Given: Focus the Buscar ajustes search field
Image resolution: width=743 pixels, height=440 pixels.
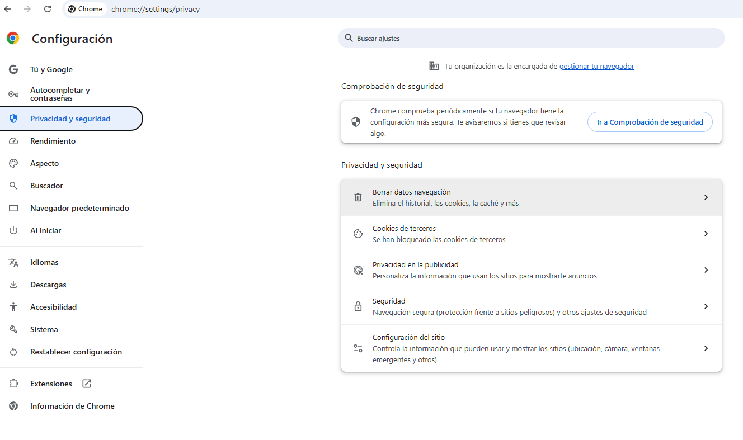Looking at the screenshot, I should click(532, 38).
